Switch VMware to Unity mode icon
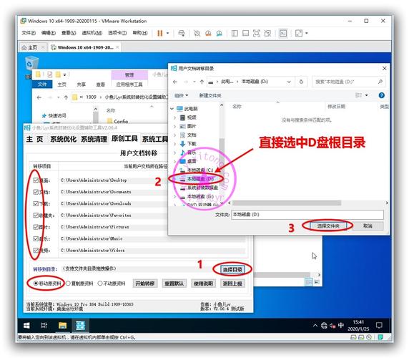Screen dimensions: 409x358 (267, 33)
